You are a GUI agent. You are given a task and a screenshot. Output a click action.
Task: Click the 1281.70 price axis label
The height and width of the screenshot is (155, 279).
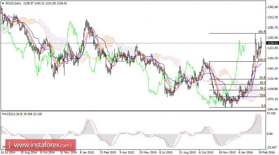click(x=272, y=28)
